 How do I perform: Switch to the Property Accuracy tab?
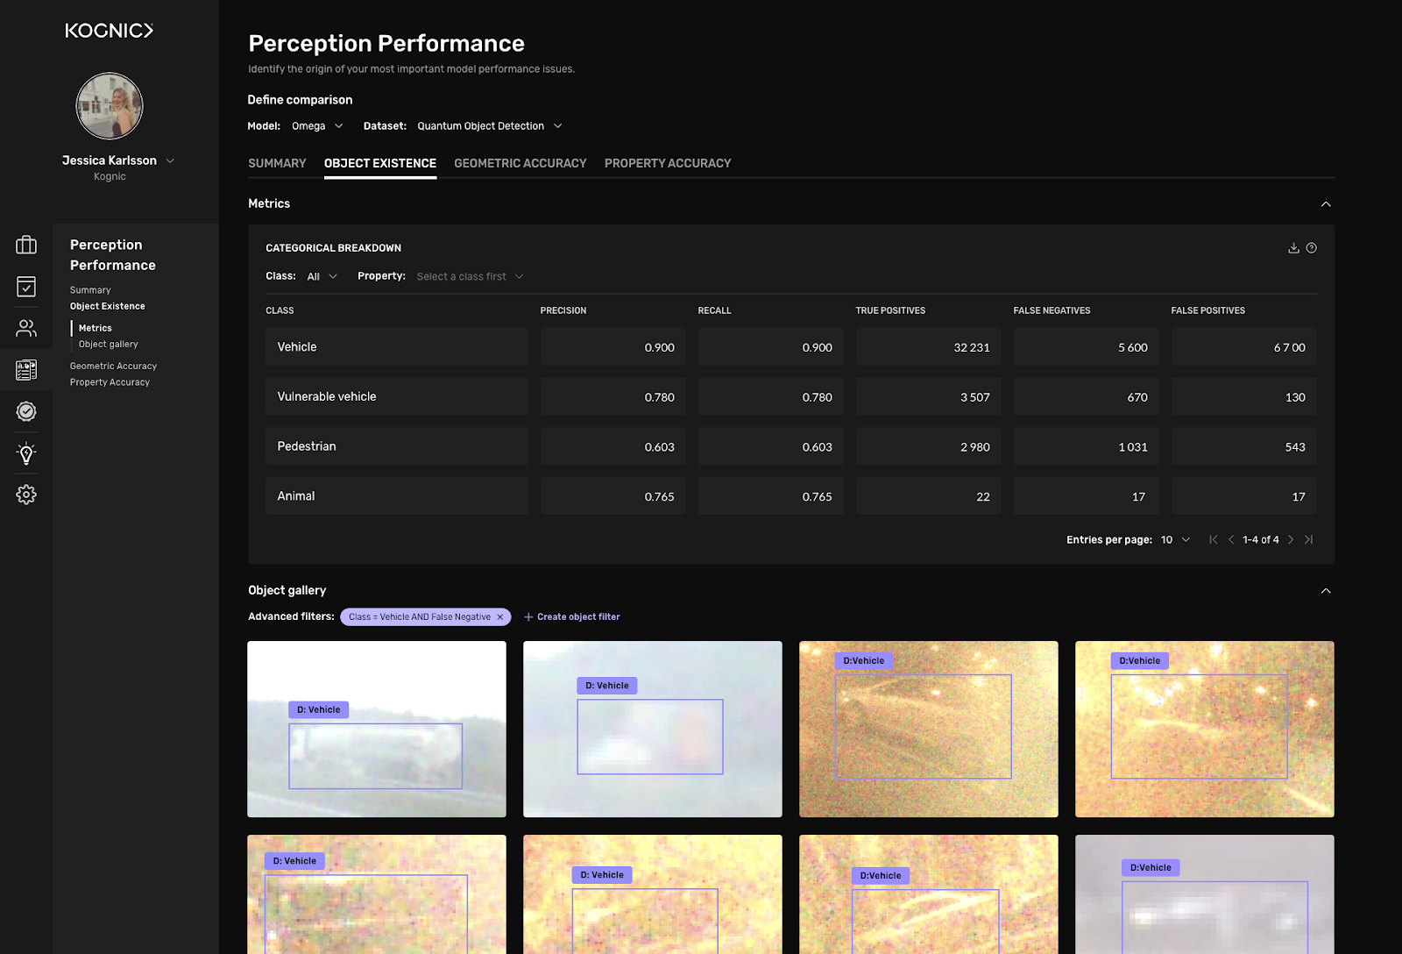point(668,163)
